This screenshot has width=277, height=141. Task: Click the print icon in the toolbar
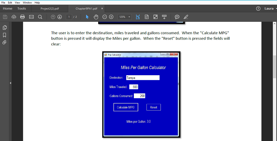pos(23,17)
